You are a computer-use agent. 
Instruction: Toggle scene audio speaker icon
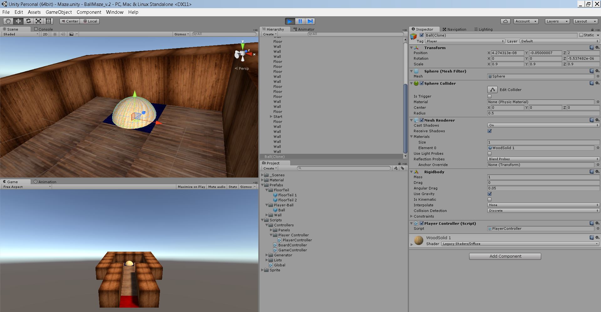click(63, 34)
